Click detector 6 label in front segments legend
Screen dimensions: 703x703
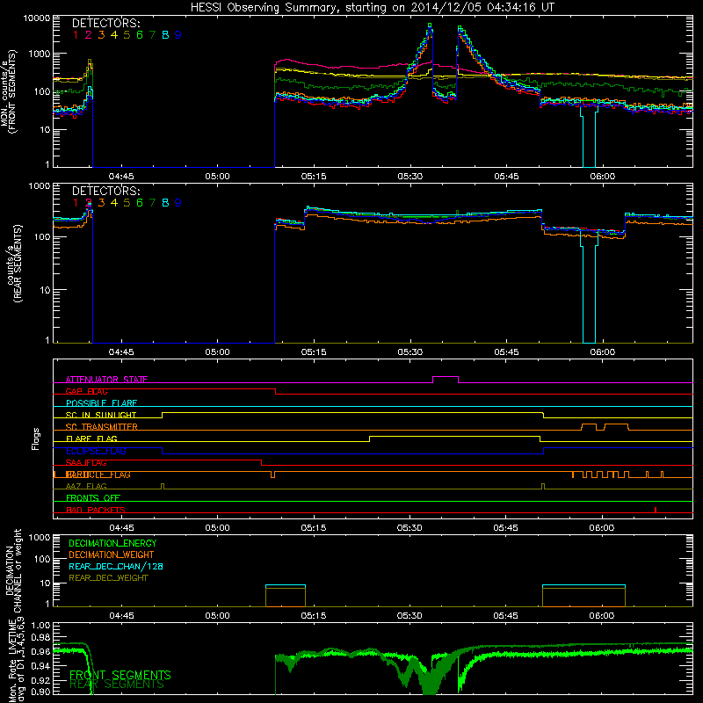click(140, 35)
